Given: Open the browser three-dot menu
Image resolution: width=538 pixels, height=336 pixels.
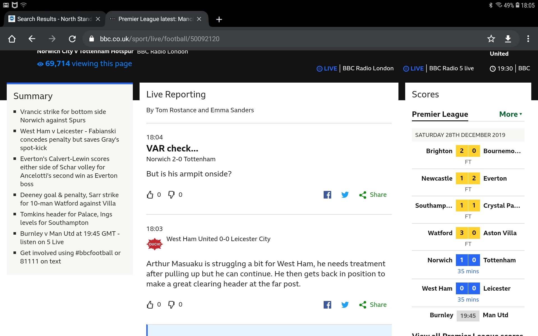Looking at the screenshot, I should (528, 39).
